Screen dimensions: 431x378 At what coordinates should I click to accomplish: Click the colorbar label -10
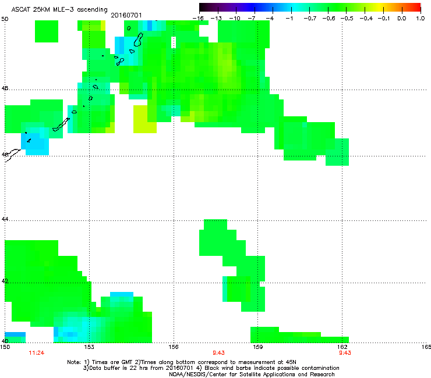(x=235, y=19)
